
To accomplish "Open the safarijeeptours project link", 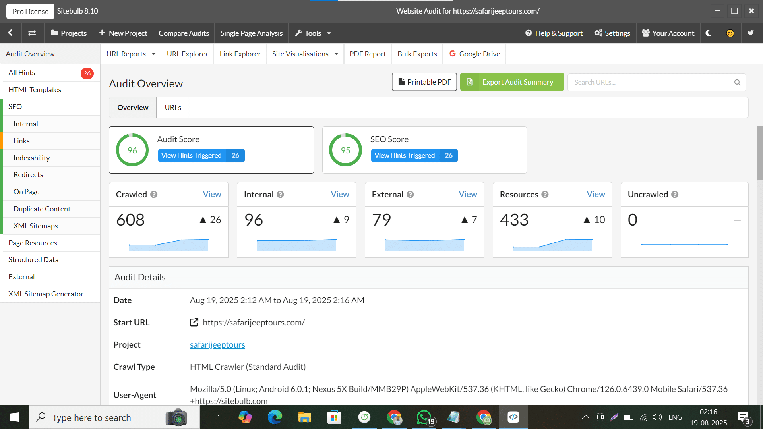I will [217, 345].
